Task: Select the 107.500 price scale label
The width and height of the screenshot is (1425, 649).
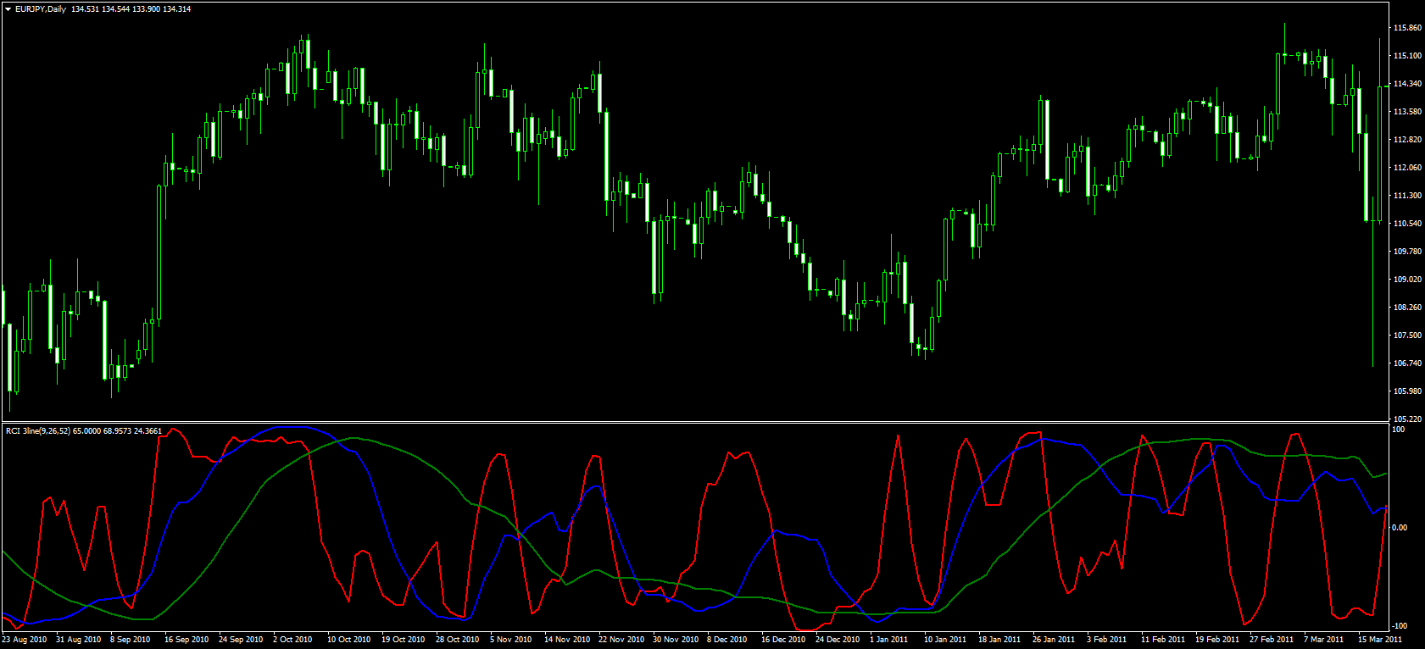Action: coord(1406,336)
